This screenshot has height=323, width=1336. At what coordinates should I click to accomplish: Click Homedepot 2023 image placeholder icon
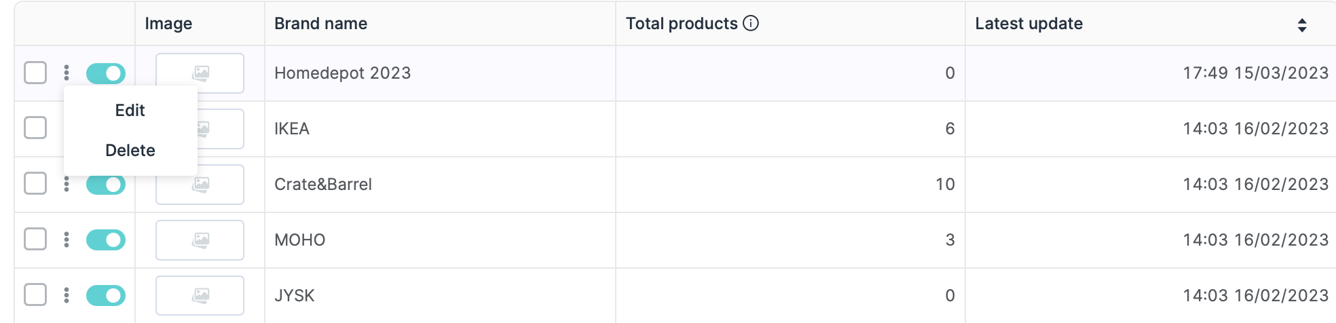200,73
